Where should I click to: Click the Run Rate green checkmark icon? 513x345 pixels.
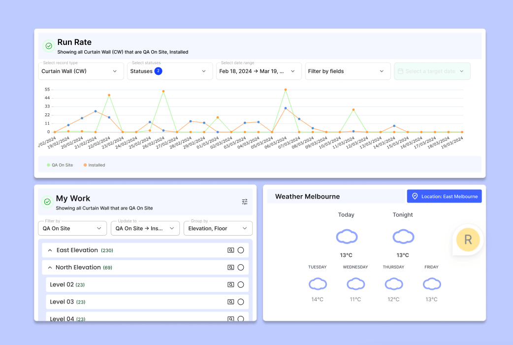coord(49,46)
